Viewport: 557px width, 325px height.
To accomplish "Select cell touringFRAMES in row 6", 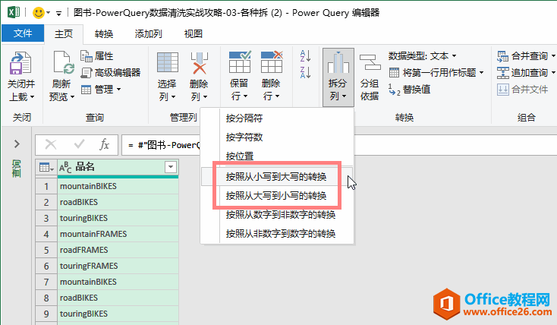I will tap(118, 267).
